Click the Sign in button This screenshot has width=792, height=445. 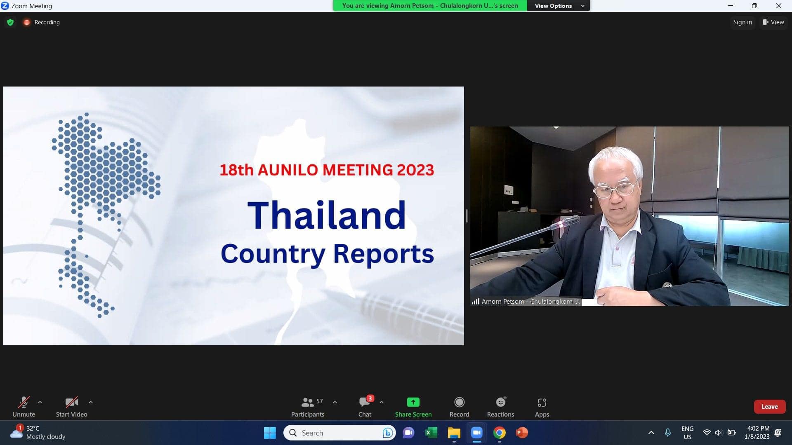[742, 22]
